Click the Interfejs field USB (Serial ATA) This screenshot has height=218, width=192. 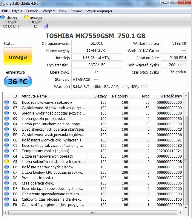(x=97, y=57)
